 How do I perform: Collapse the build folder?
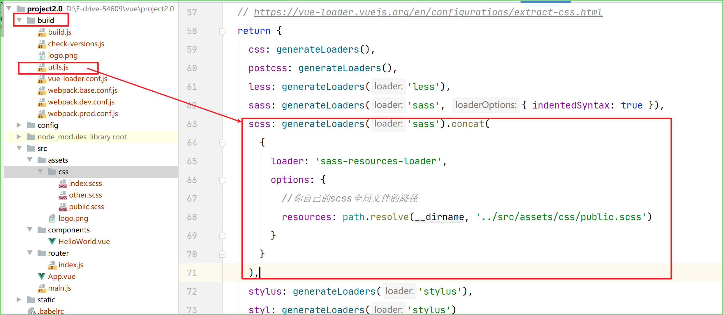20,20
